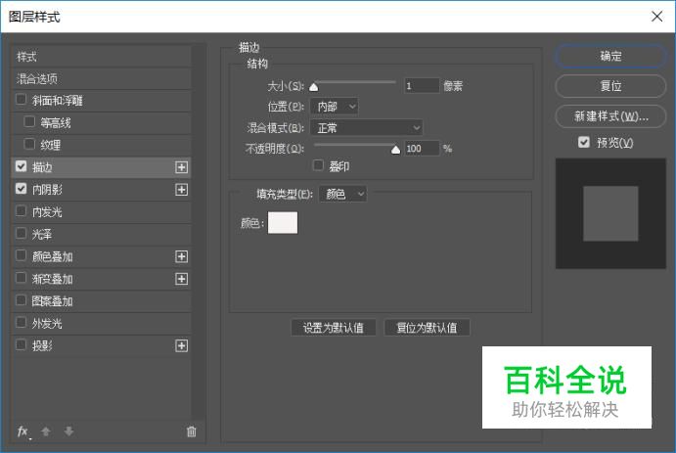Open the 混合模式 dropdown showing 正常
The width and height of the screenshot is (676, 453).
367,127
